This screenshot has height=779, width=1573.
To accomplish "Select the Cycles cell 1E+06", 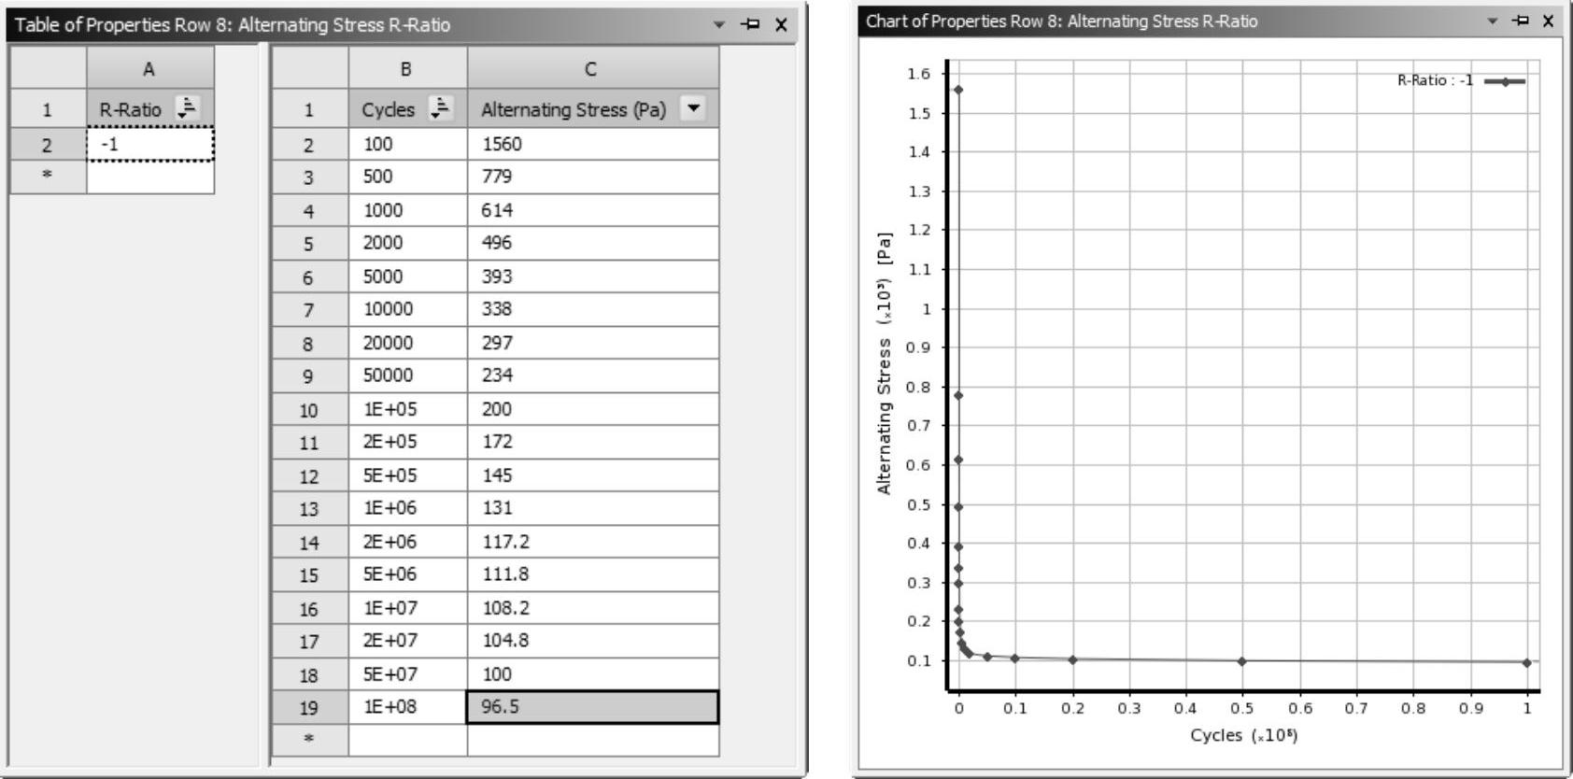I will 407,508.
